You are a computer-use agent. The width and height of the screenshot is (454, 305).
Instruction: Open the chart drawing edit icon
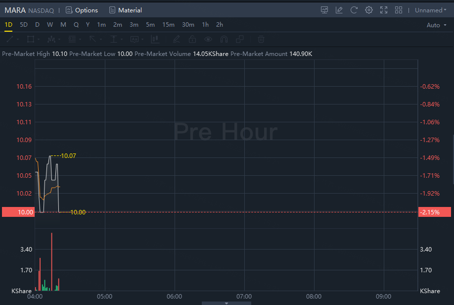click(339, 10)
